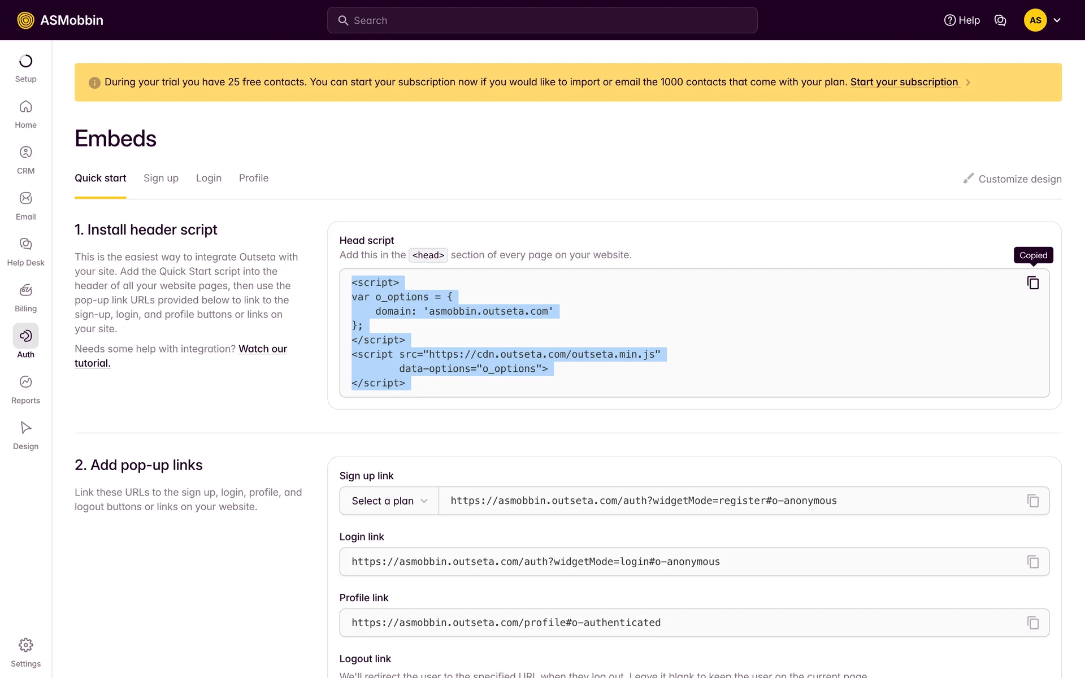This screenshot has height=678, width=1085.
Task: Copy the Profile link URL
Action: click(x=1032, y=623)
